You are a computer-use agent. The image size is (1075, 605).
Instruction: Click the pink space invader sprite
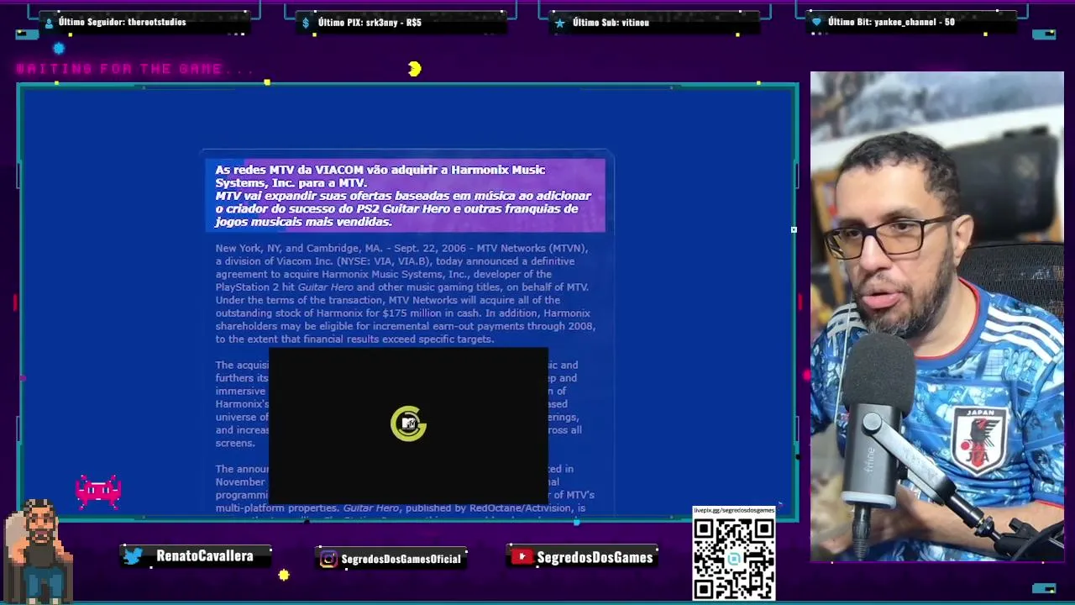click(x=99, y=492)
